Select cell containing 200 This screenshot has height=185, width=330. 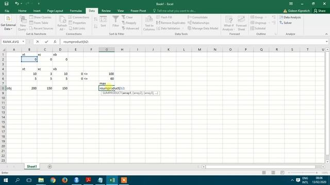point(29,88)
